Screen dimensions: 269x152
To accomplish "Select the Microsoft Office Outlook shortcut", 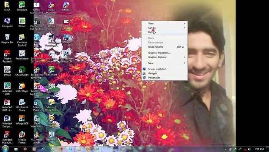I will coord(52,105).
